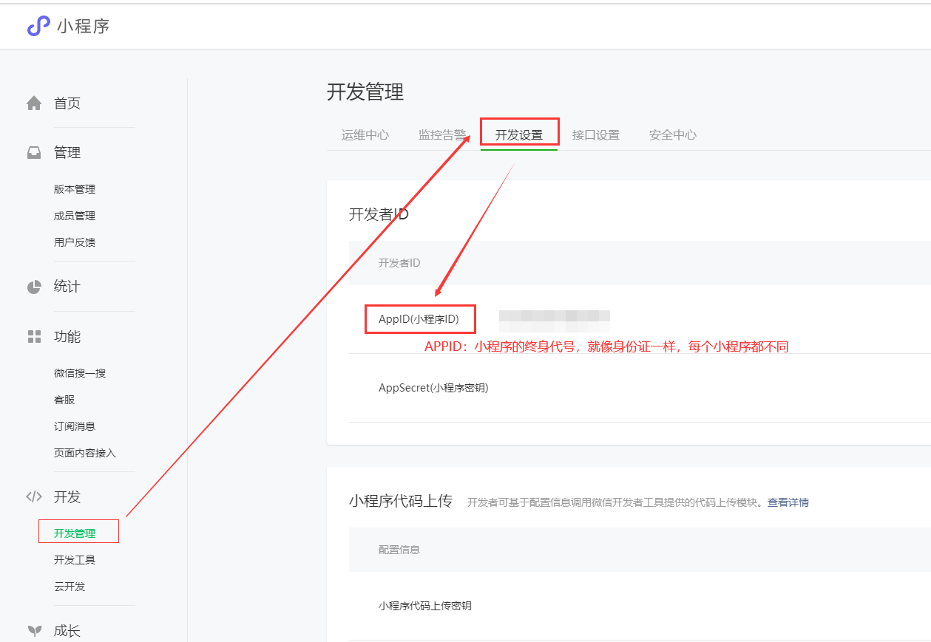The height and width of the screenshot is (642, 931).
Task: Open 用户反馈 page
Action: [75, 242]
